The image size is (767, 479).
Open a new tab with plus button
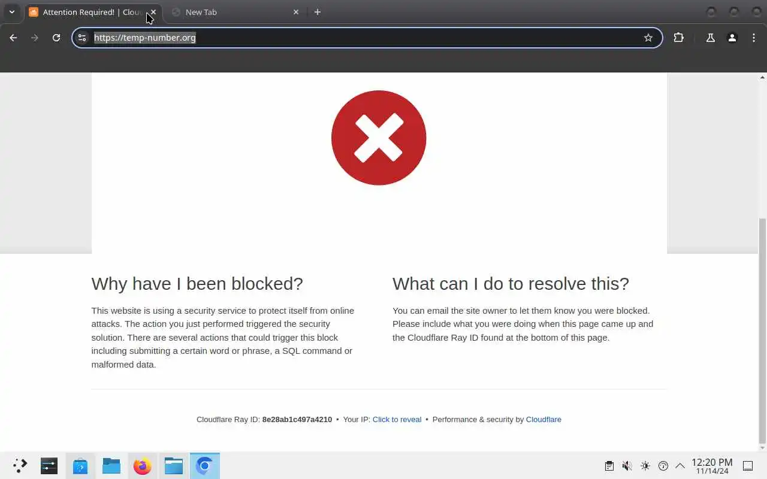318,12
